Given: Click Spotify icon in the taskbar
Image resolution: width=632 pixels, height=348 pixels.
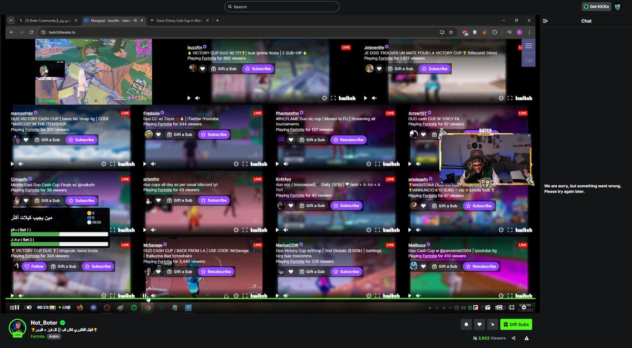Looking at the screenshot, I should (134, 307).
